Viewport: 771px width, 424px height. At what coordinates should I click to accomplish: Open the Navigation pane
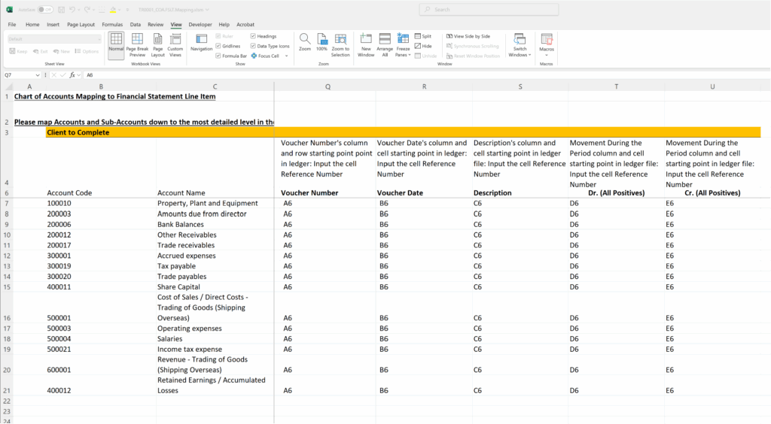(201, 44)
